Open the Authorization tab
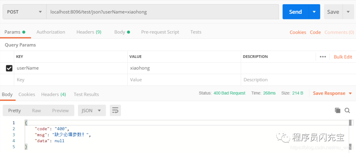The image size is (356, 153). pyautogui.click(x=51, y=32)
